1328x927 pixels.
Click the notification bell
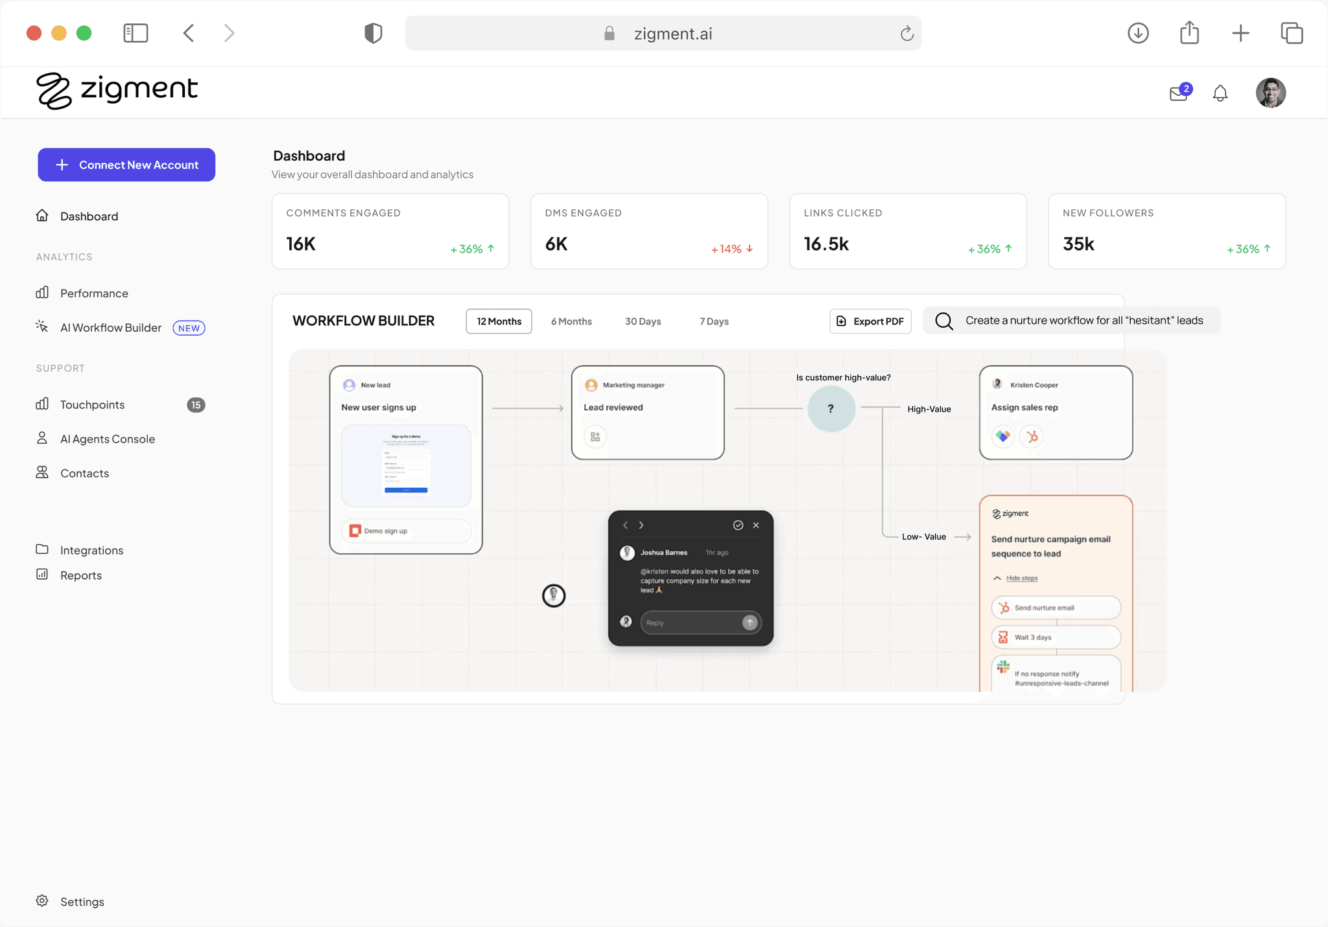pos(1220,93)
